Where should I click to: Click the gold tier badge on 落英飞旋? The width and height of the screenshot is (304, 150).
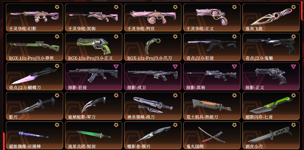(293, 7)
